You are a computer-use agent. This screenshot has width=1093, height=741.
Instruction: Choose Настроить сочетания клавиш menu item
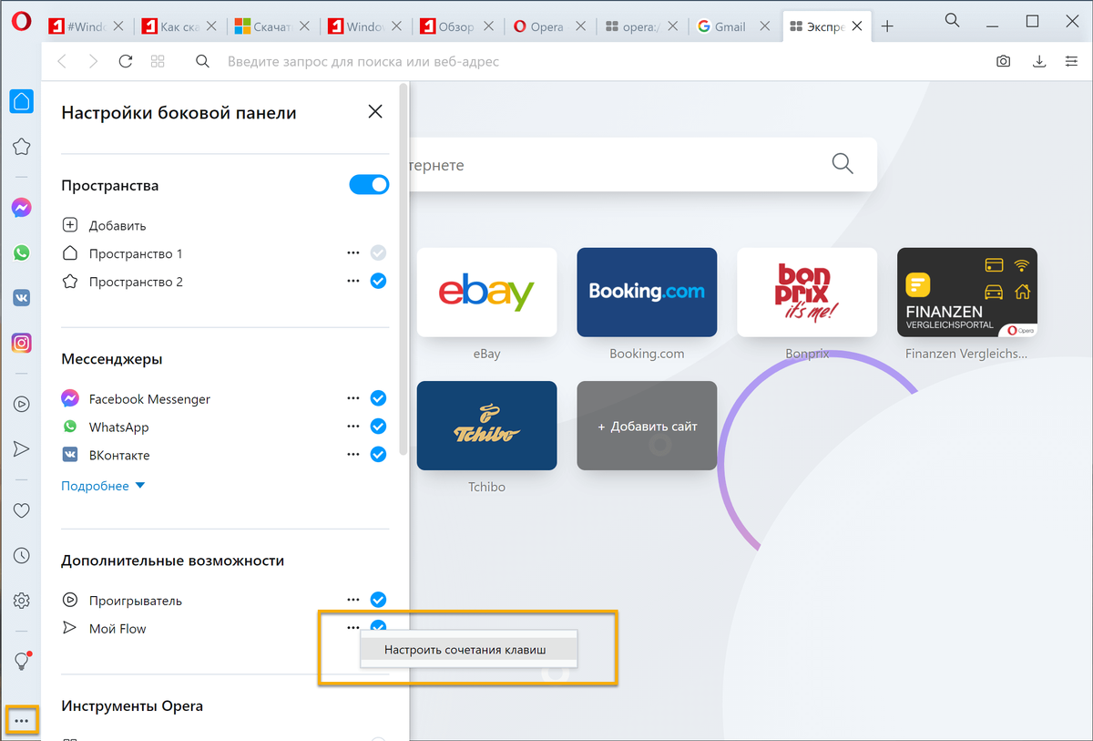[468, 650]
